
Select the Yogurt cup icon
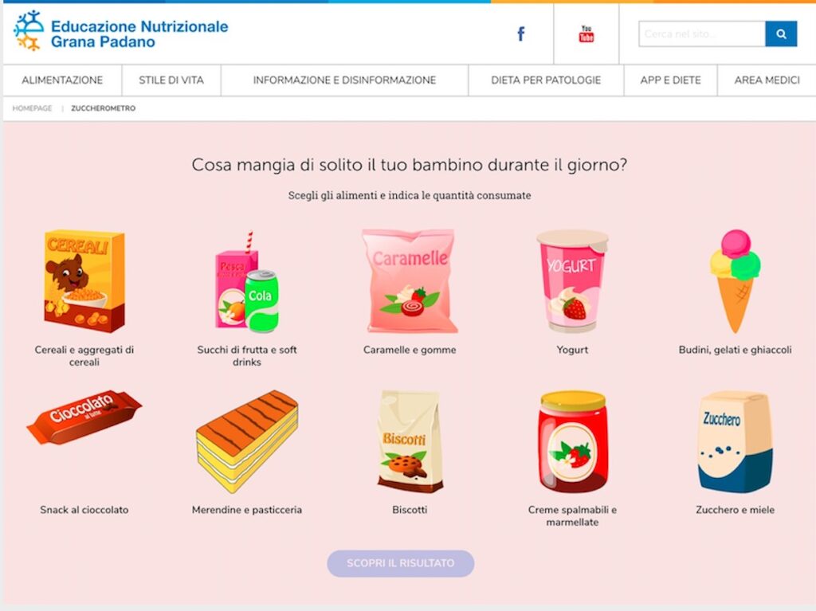pyautogui.click(x=572, y=281)
